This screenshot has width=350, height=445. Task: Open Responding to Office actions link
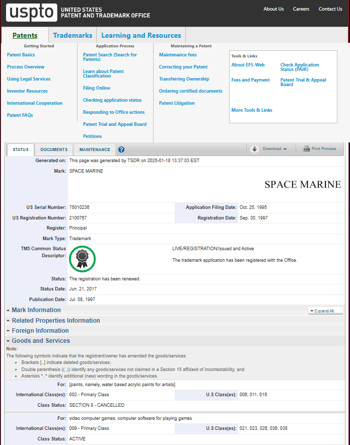tap(114, 112)
